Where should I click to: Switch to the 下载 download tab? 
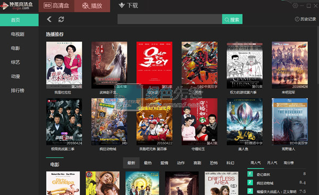129,5
